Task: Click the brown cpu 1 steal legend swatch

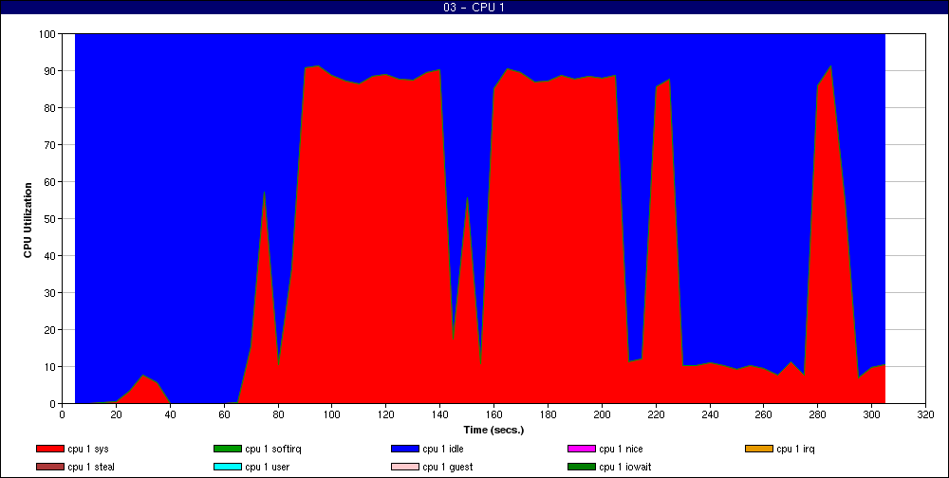Action: pos(49,468)
